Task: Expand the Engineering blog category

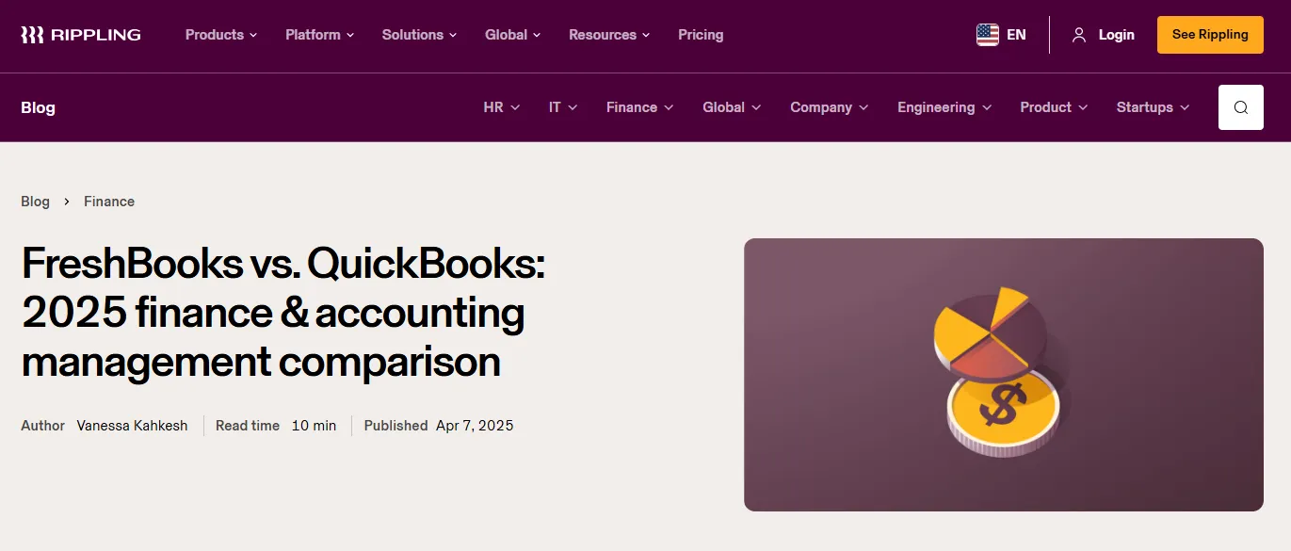Action: pos(944,107)
